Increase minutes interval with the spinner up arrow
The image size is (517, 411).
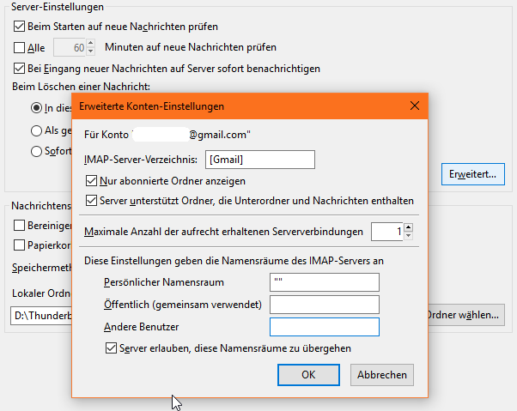click(91, 43)
